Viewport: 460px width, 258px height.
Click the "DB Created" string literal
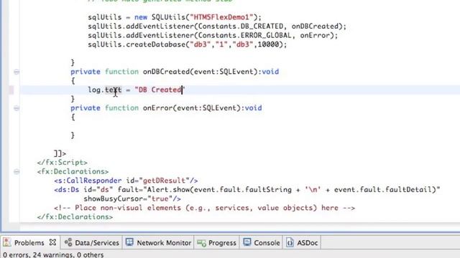click(x=160, y=90)
